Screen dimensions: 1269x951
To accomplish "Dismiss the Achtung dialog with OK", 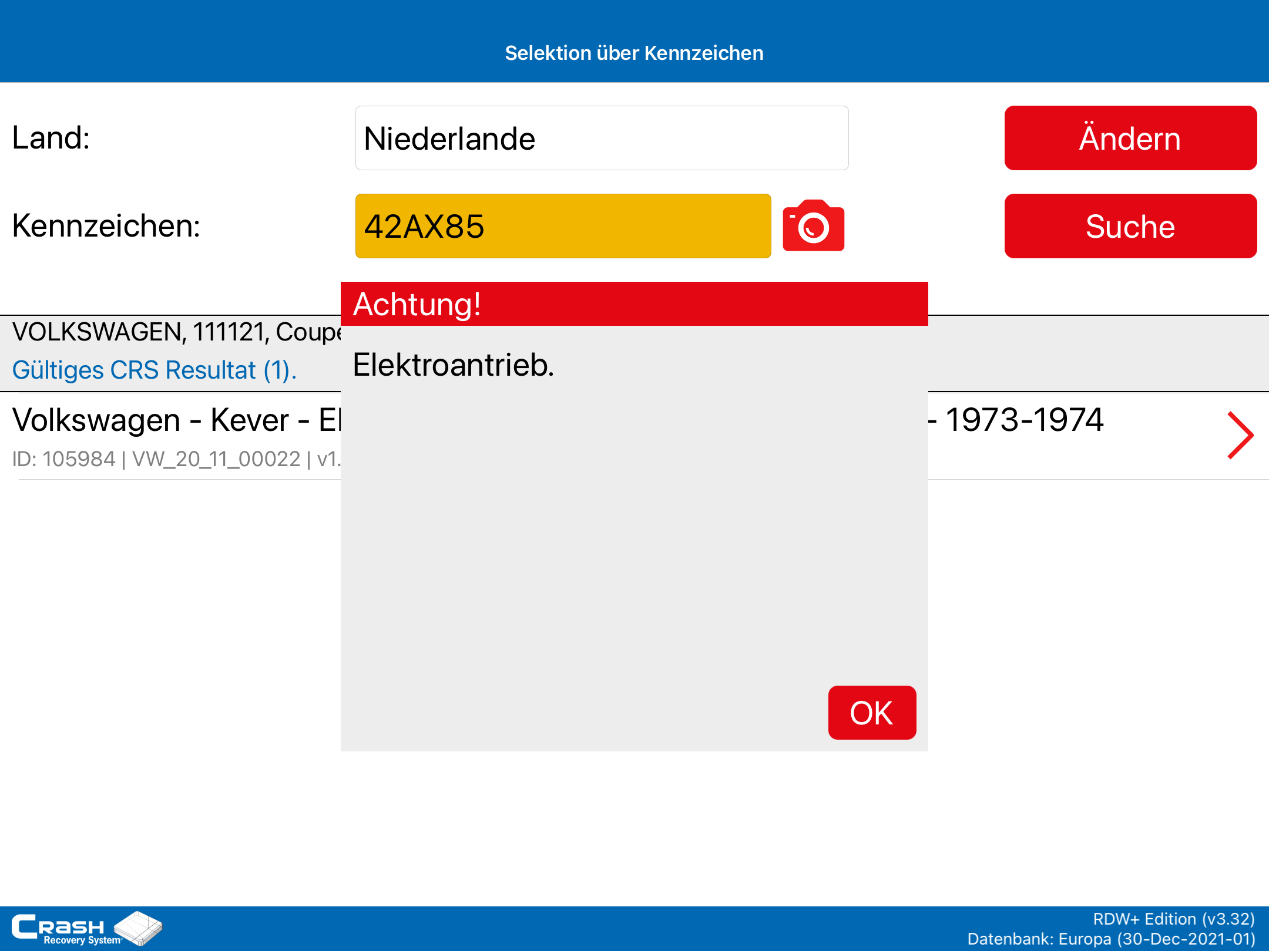I will point(872,713).
